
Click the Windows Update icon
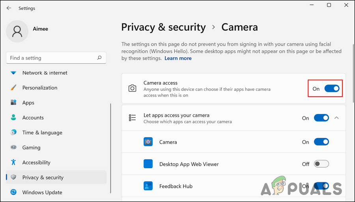click(x=14, y=192)
